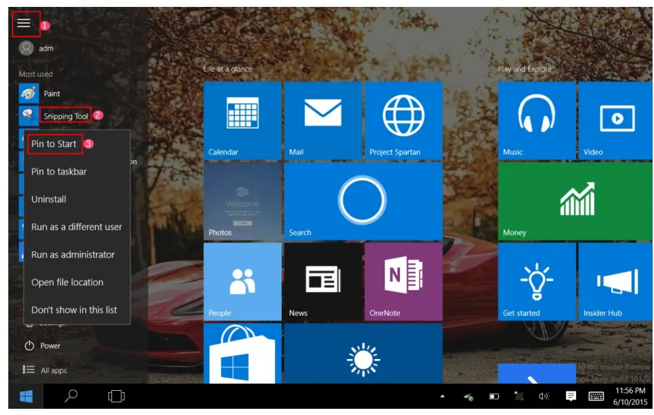This screenshot has width=654, height=415.
Task: Open Task View on taskbar
Action: (x=117, y=396)
